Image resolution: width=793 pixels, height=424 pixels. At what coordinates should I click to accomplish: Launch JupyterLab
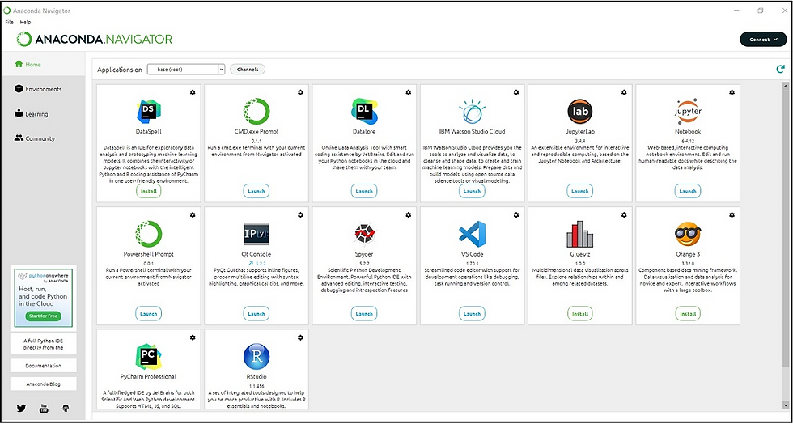[579, 191]
